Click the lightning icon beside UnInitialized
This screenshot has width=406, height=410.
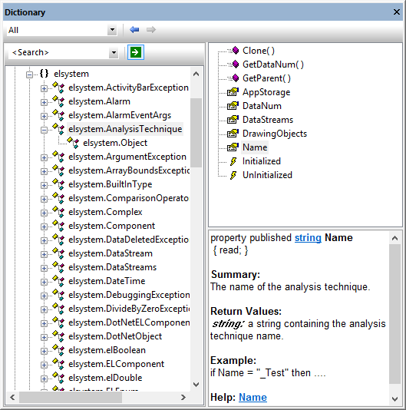[233, 175]
